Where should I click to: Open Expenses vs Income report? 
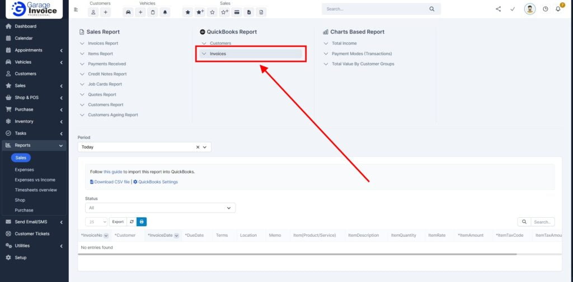(35, 180)
